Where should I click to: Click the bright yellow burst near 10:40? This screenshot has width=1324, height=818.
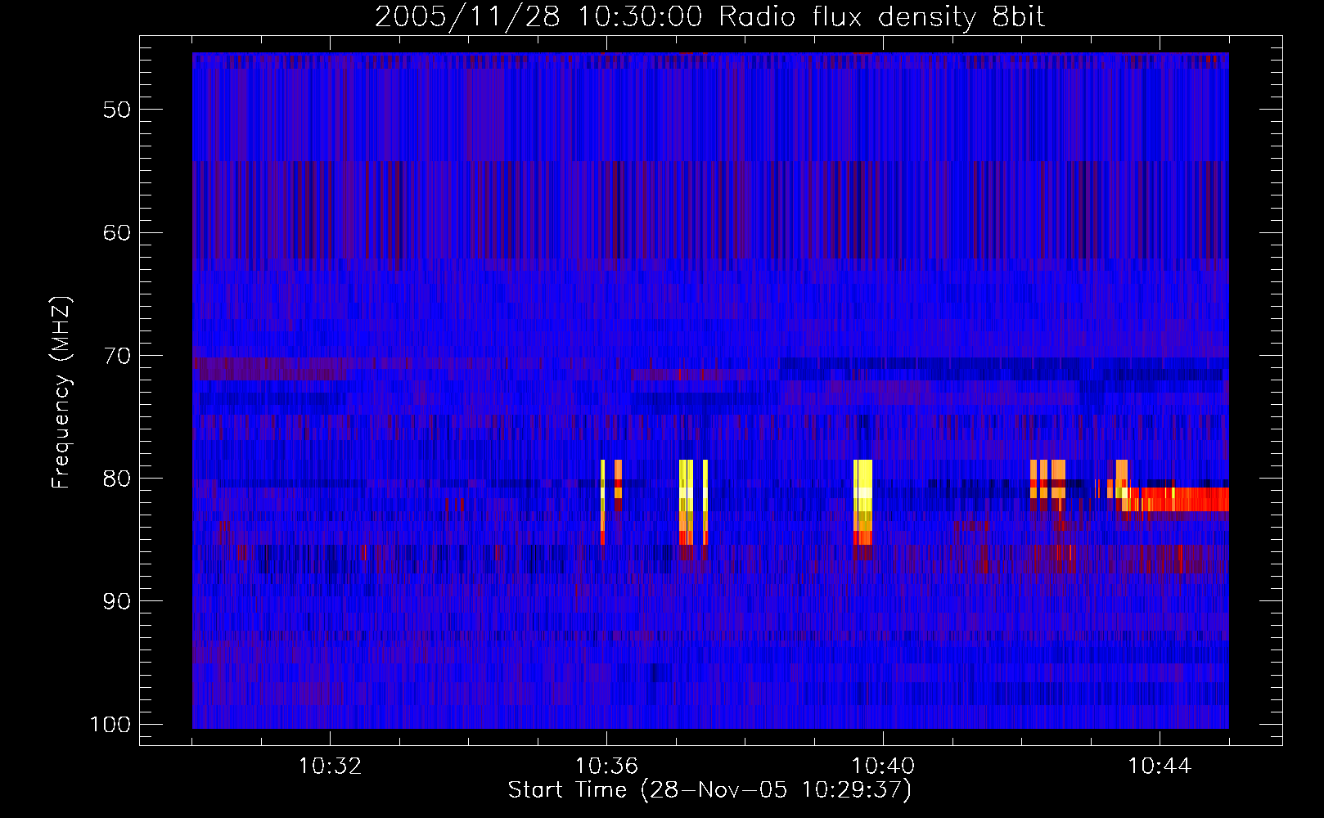pyautogui.click(x=862, y=502)
